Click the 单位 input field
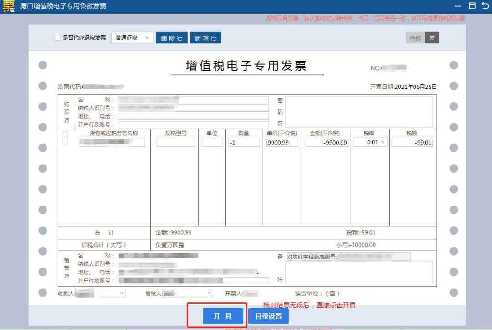Viewport: 492px width, 330px height. click(x=212, y=142)
